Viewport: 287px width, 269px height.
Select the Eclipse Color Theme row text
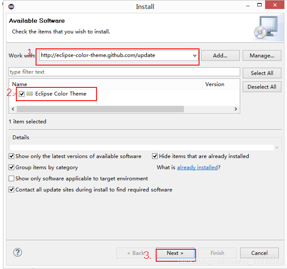60,94
